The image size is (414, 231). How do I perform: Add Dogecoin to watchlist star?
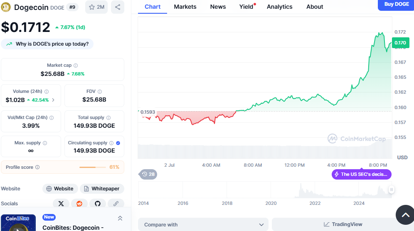point(96,7)
